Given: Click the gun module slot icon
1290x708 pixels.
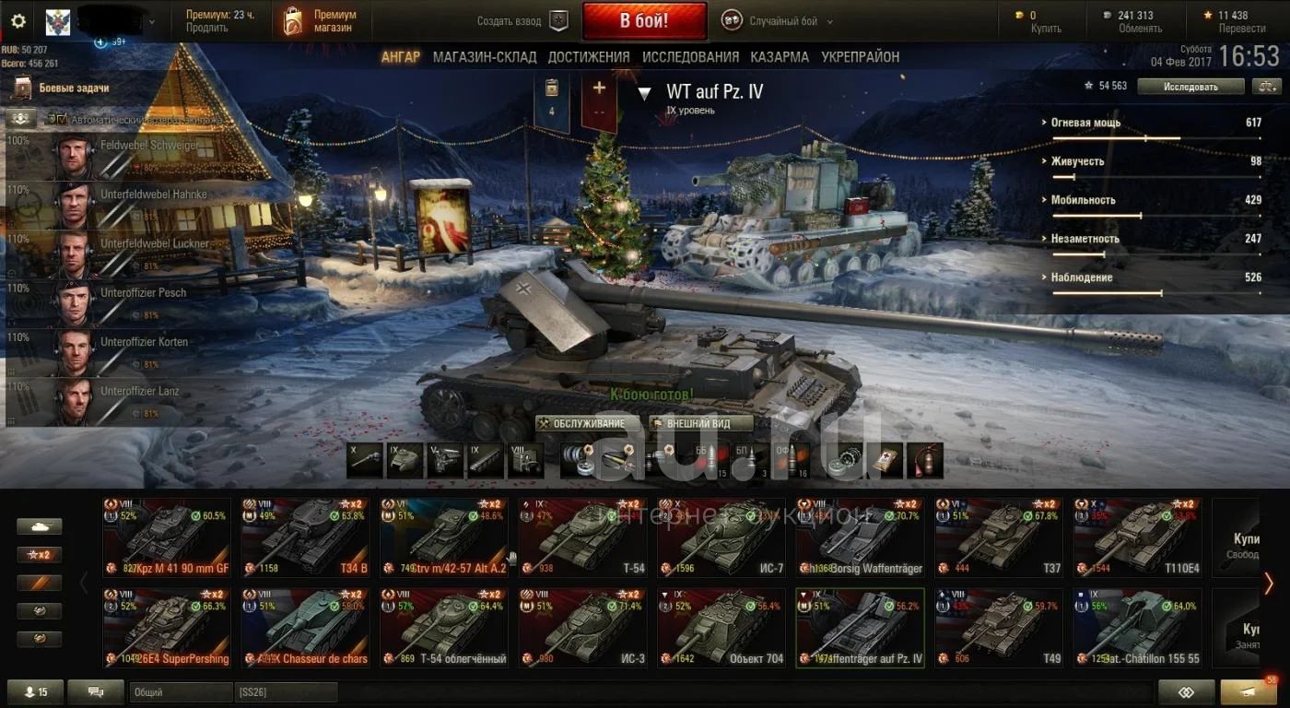Looking at the screenshot, I should coord(365,460).
